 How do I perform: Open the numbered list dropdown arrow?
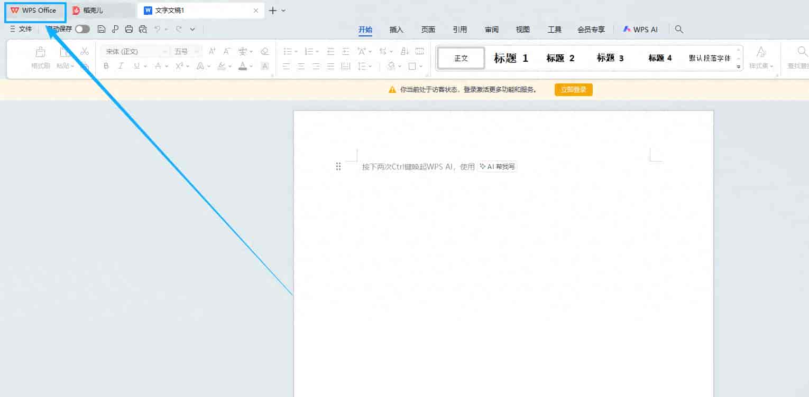[317, 52]
